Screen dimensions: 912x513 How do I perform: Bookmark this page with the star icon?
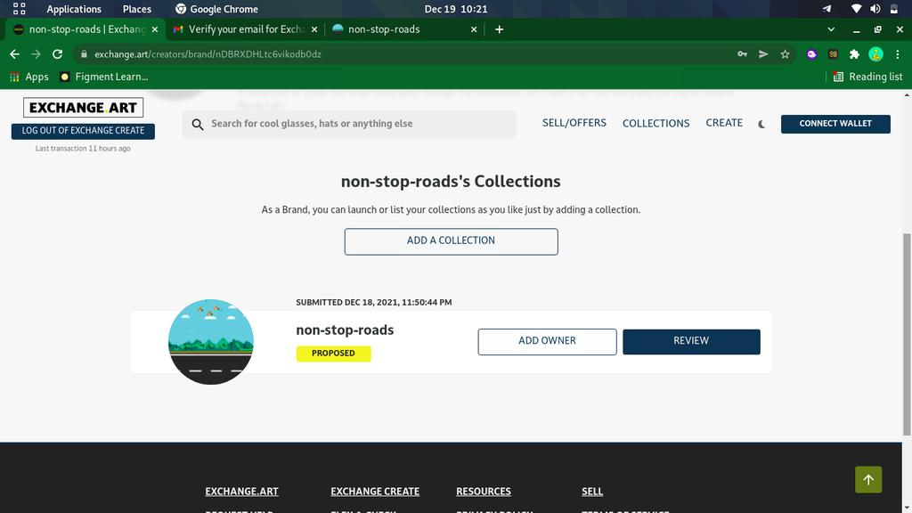[786, 54]
